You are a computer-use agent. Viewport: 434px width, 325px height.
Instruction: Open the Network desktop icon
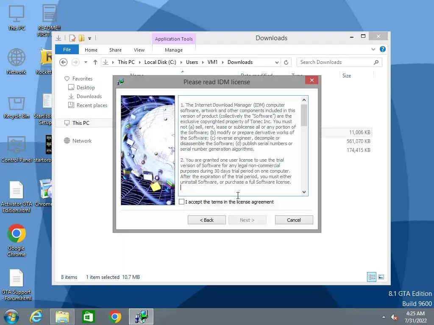coord(17,61)
